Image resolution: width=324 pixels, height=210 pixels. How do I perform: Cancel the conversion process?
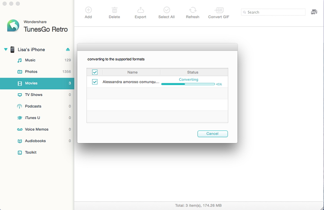click(212, 134)
